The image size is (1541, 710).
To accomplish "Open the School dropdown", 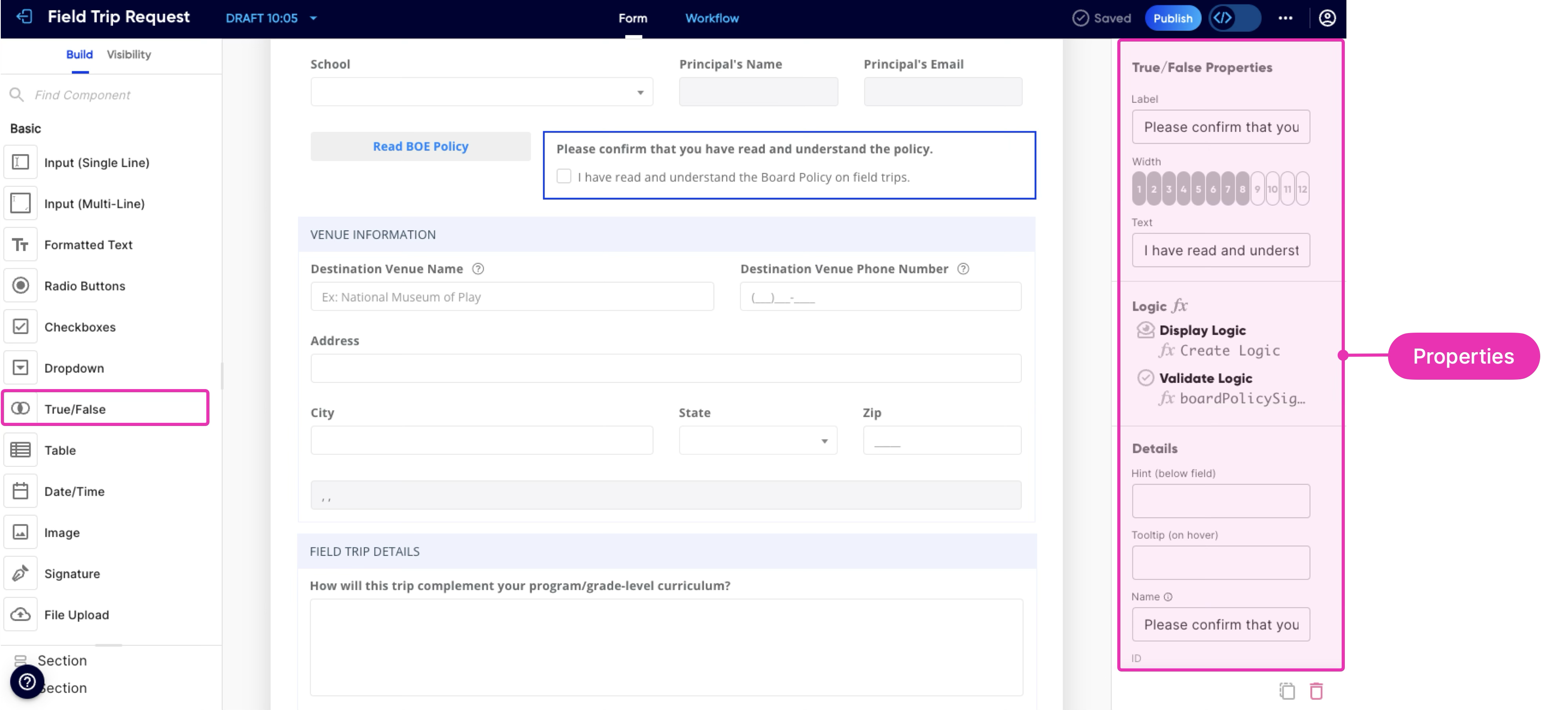I will pyautogui.click(x=482, y=92).
